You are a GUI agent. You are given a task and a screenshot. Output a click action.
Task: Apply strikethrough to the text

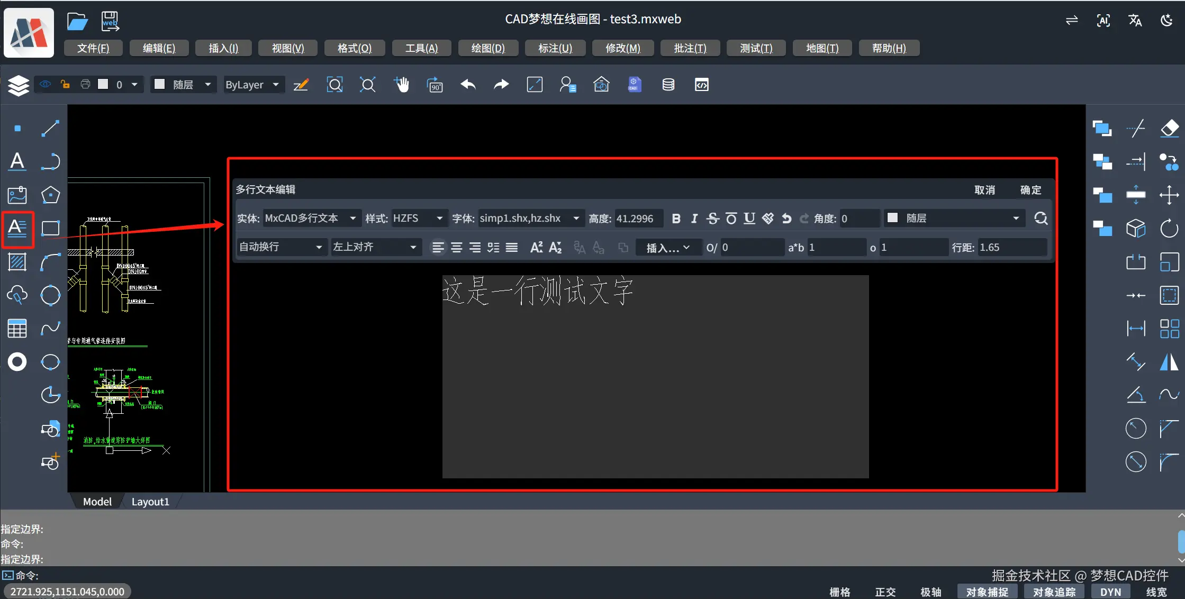(712, 218)
